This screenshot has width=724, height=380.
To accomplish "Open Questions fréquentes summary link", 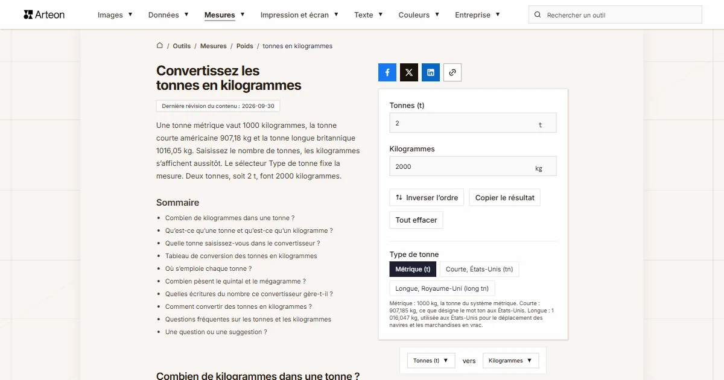I will pyautogui.click(x=248, y=320).
